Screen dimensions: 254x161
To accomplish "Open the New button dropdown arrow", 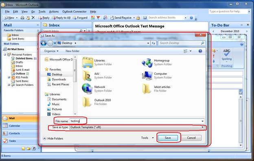I will pyautogui.click(x=17, y=18).
